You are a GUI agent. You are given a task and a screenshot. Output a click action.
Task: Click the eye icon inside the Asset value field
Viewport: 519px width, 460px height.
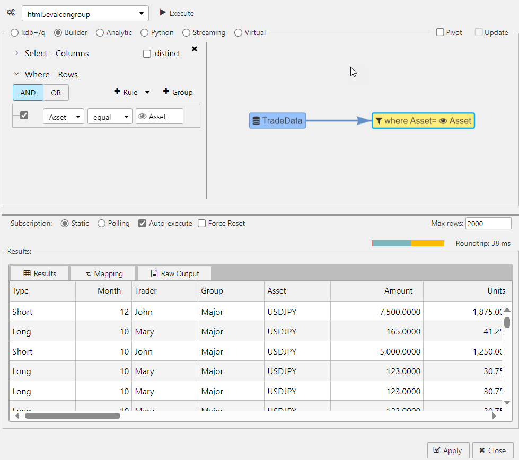pyautogui.click(x=143, y=116)
